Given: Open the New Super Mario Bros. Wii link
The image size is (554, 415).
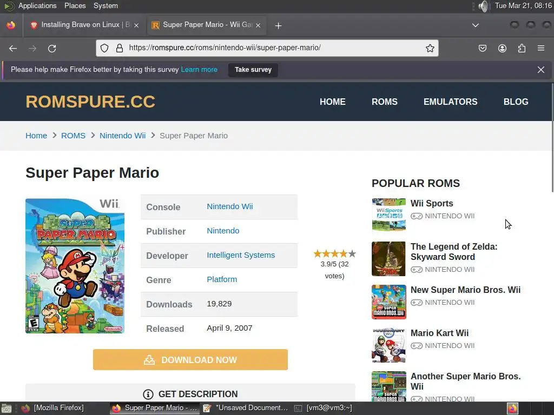Looking at the screenshot, I should (465, 290).
